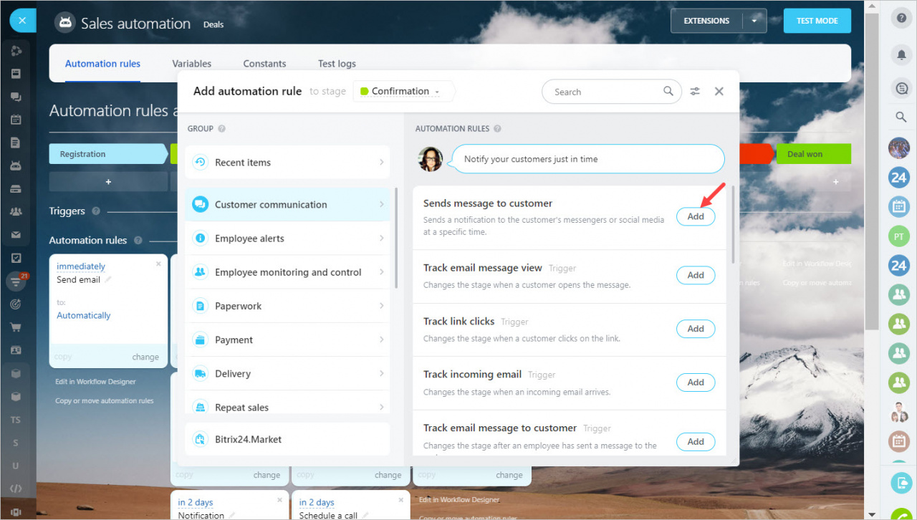Open the Confirmation stage dropdown
This screenshot has width=917, height=520.
pyautogui.click(x=405, y=91)
